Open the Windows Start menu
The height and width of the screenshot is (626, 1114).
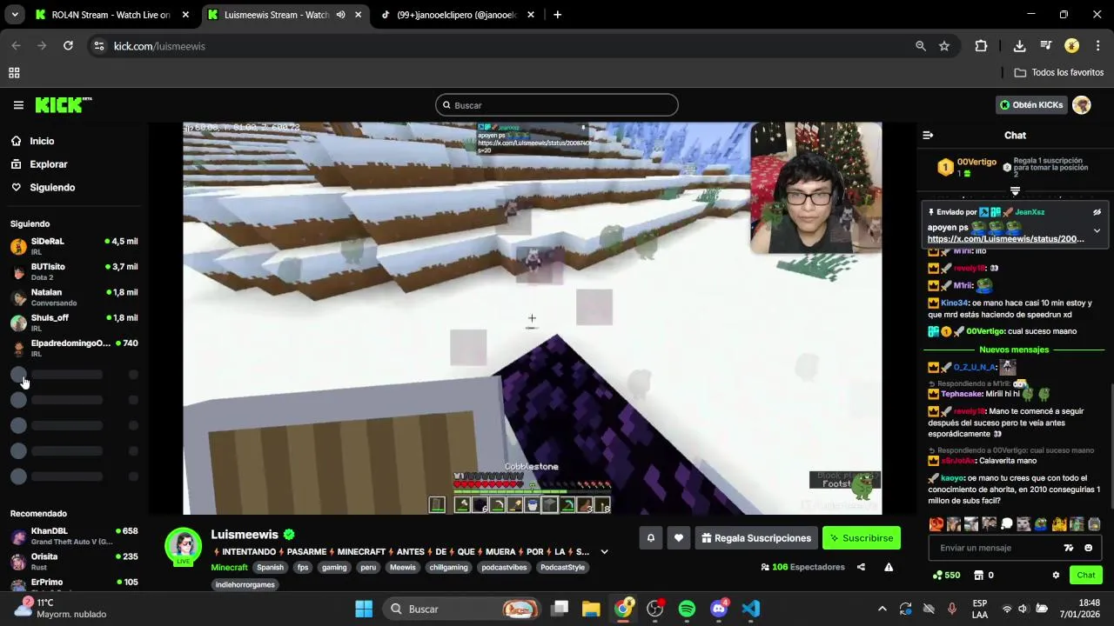[x=364, y=609]
